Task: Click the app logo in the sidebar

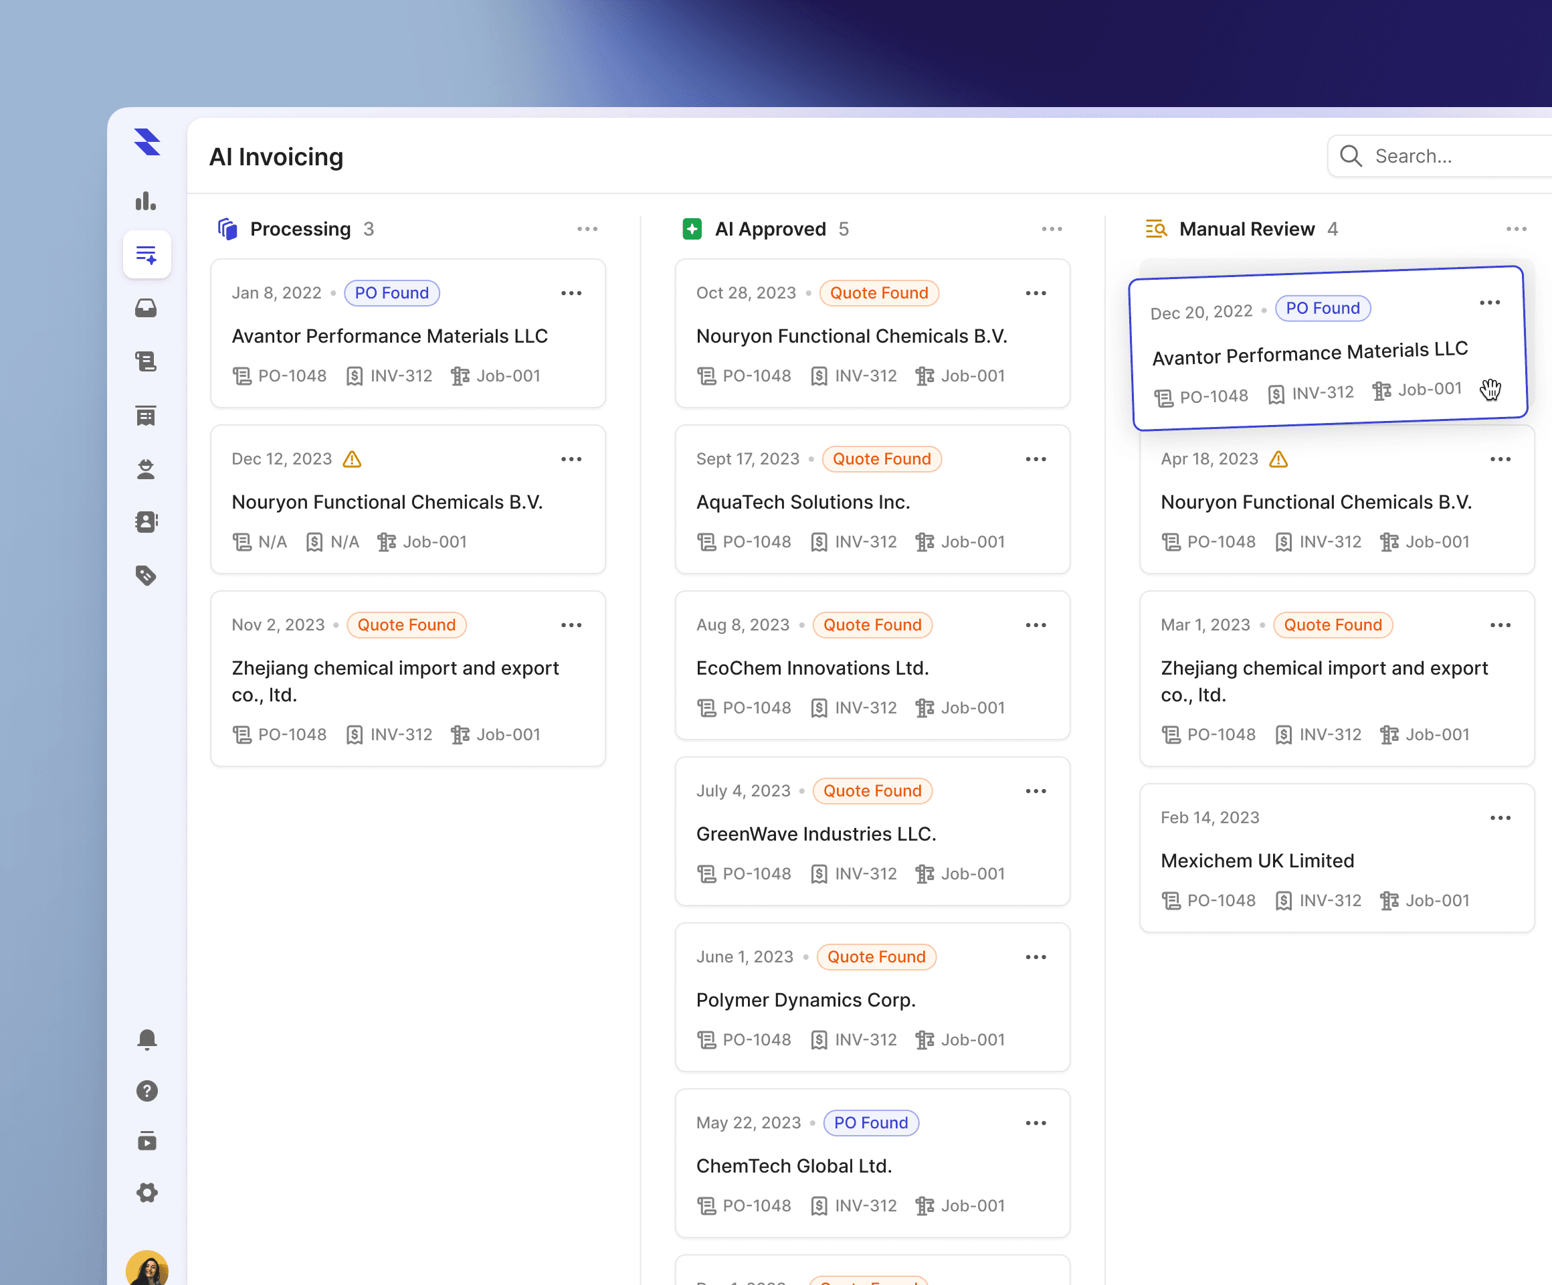Action: 147,142
